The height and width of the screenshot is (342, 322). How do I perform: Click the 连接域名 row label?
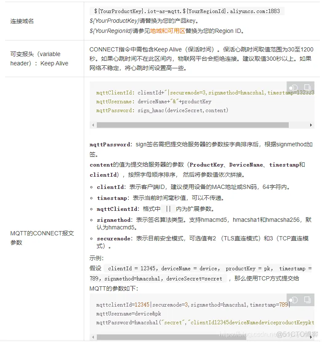click(22, 21)
